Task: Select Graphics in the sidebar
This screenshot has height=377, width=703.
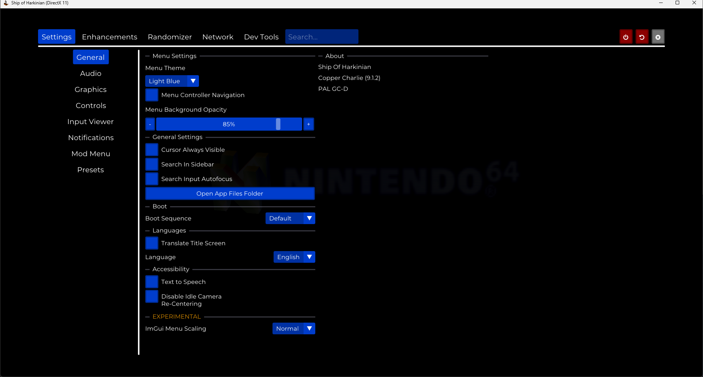Action: (91, 89)
